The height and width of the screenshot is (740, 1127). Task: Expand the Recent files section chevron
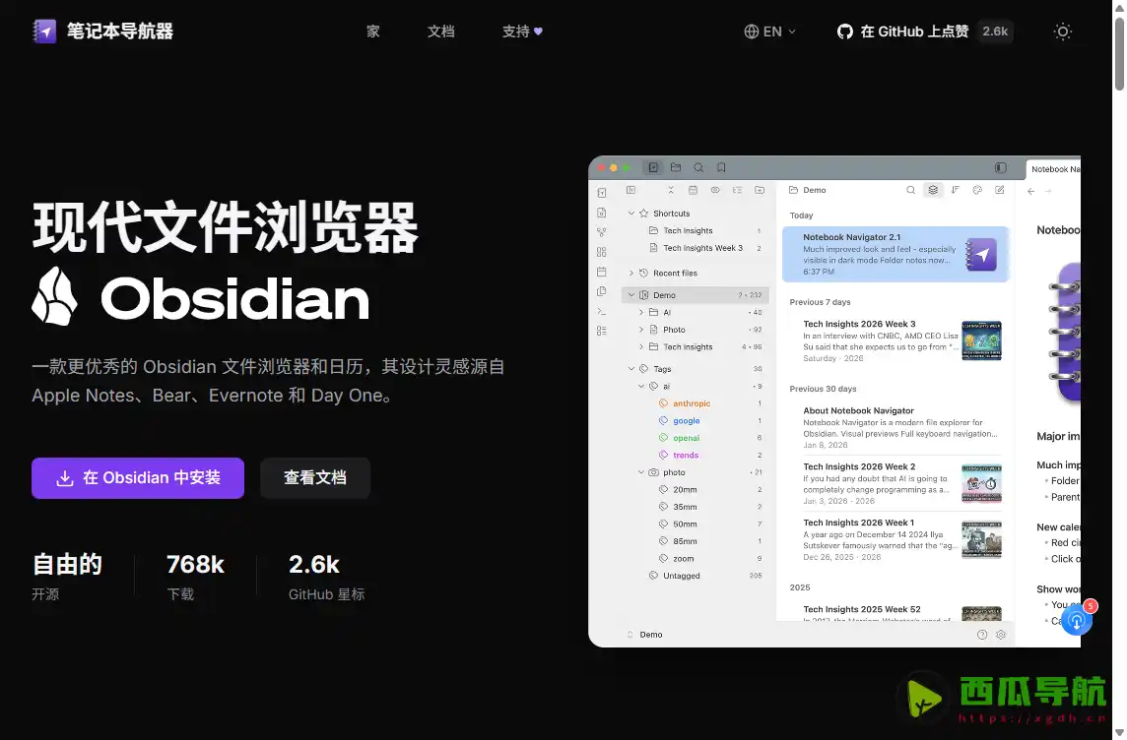pos(631,274)
